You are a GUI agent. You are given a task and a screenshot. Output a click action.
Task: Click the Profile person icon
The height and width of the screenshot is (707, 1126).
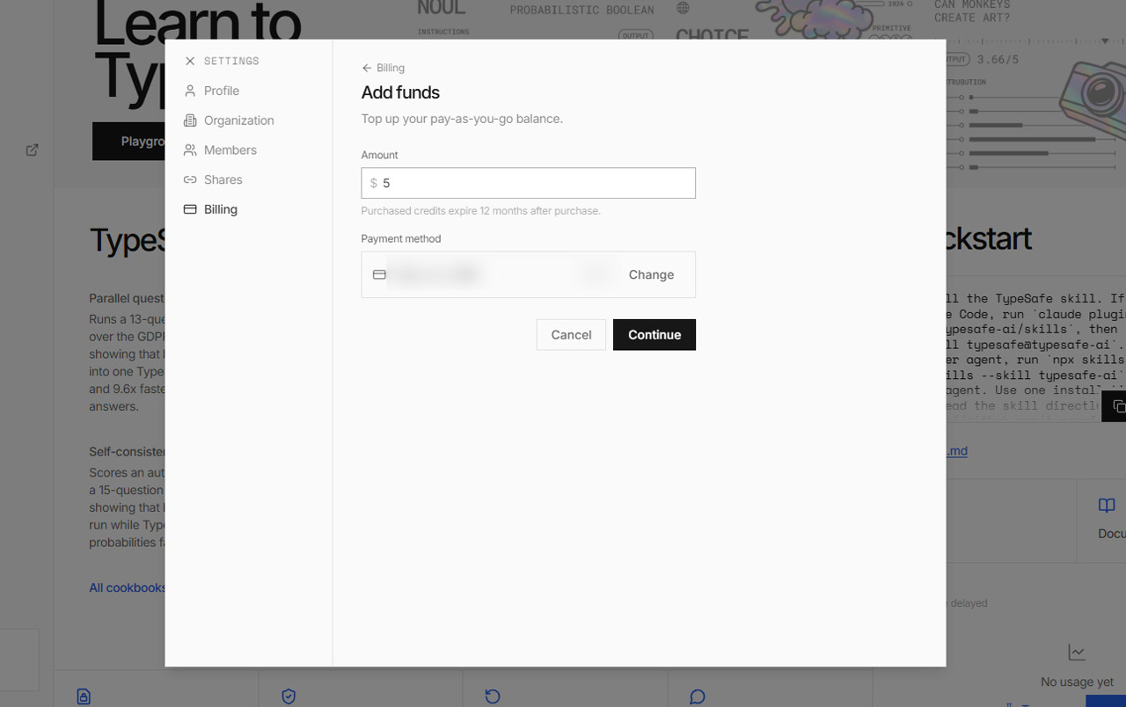(190, 91)
